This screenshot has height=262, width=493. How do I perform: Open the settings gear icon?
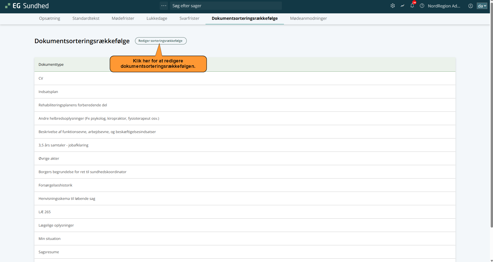392,6
